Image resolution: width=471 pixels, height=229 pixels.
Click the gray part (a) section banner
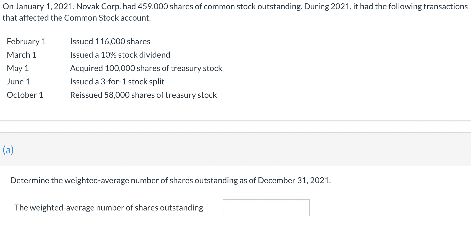235,149
